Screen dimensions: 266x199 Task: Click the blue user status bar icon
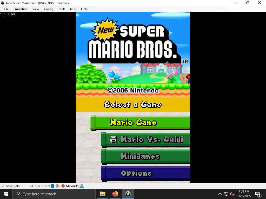point(82,186)
